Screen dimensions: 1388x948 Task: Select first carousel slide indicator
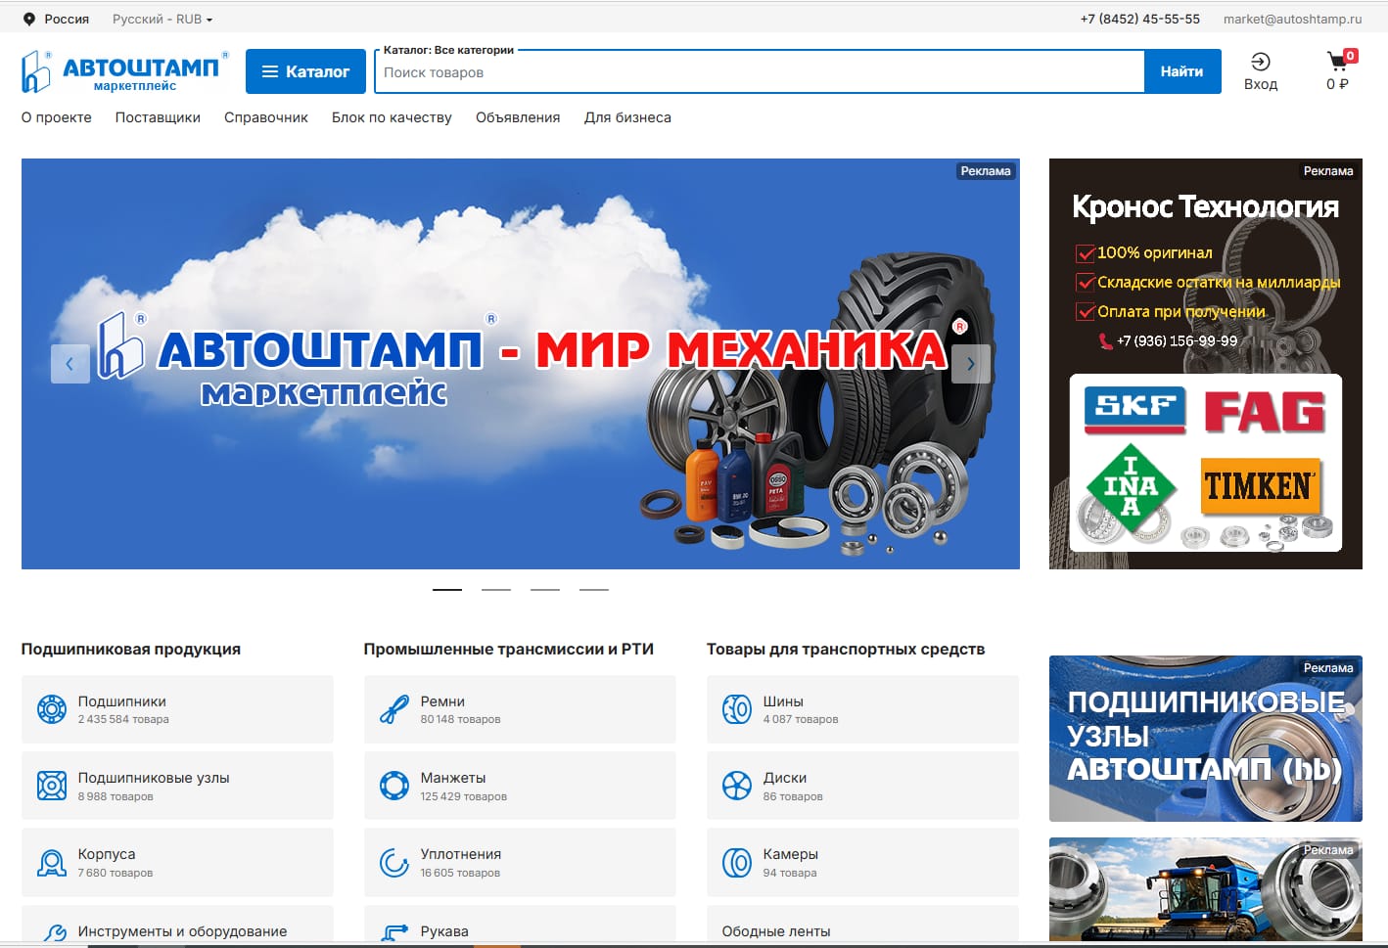point(447,590)
